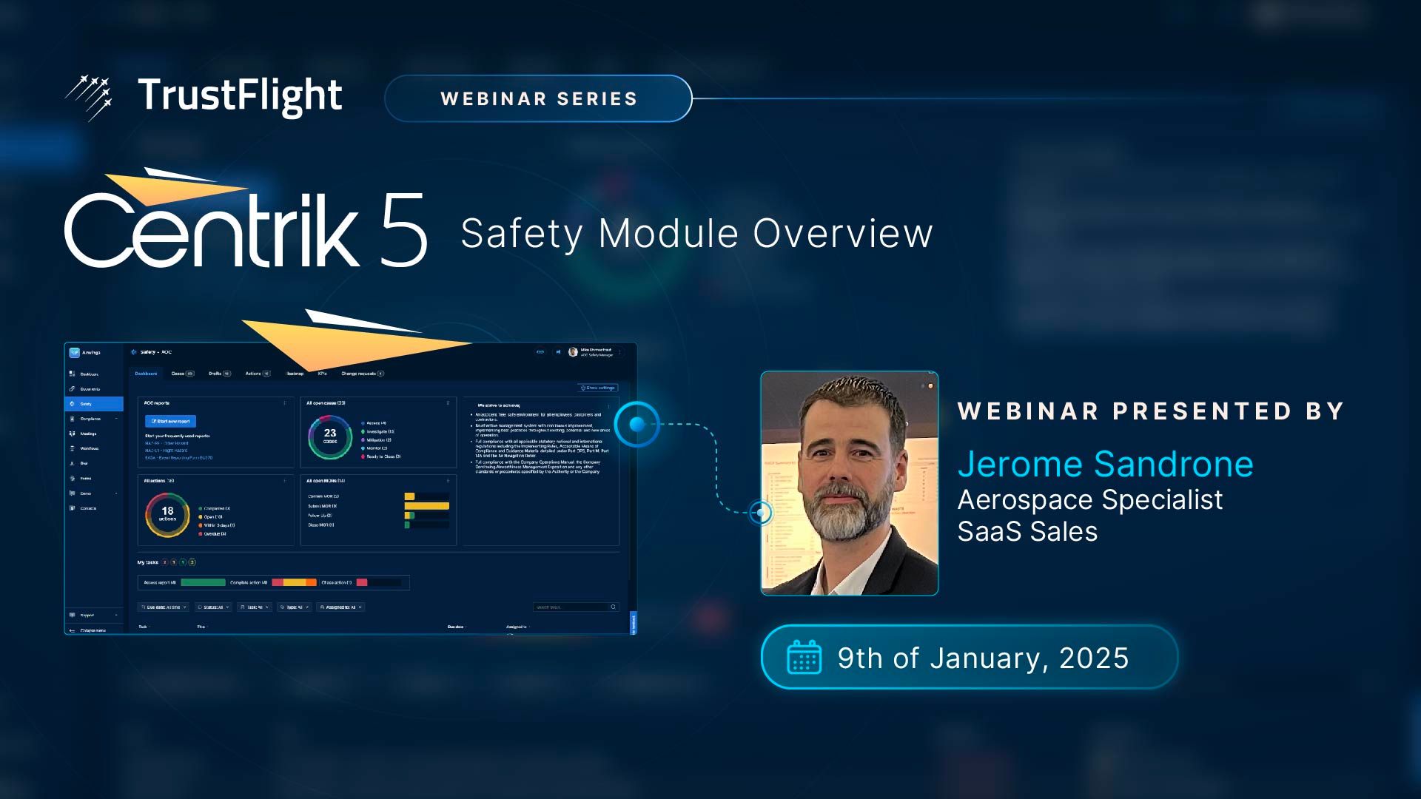Click the Start new report button
The image size is (1421, 799).
click(171, 421)
